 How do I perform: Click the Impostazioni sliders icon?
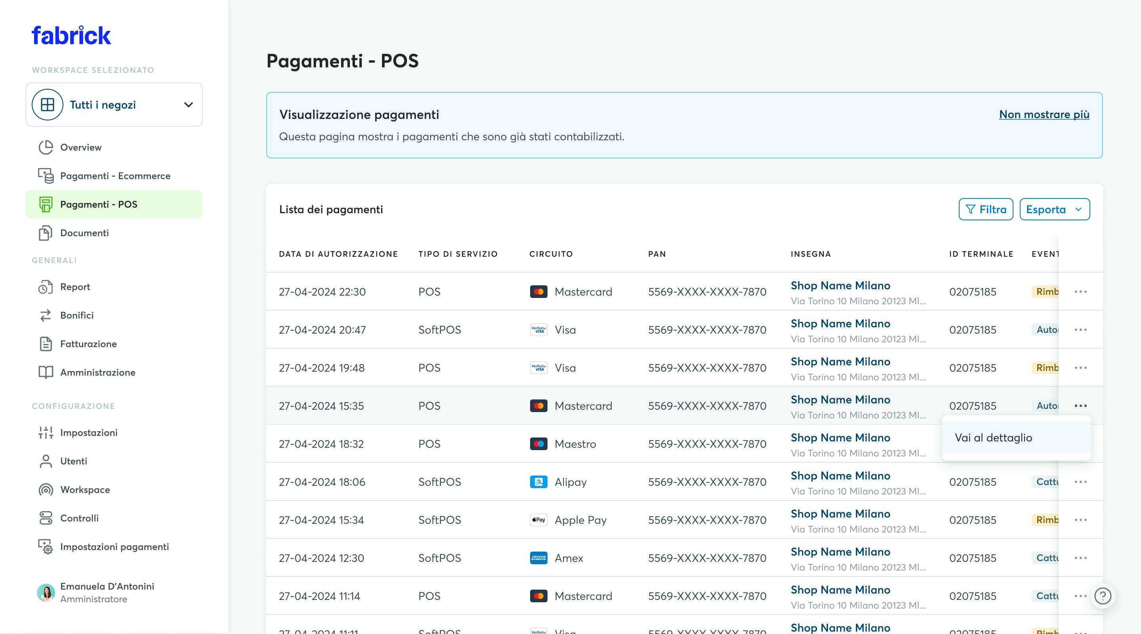pyautogui.click(x=46, y=433)
